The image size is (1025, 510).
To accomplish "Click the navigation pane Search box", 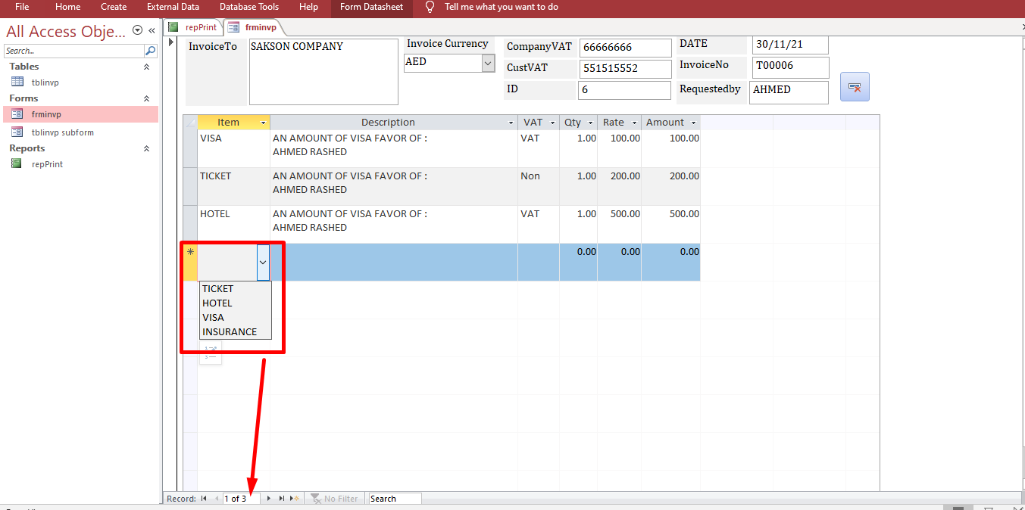I will (74, 51).
